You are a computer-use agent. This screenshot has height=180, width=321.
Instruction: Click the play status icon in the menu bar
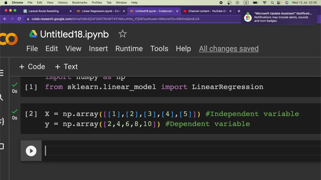point(237,2)
